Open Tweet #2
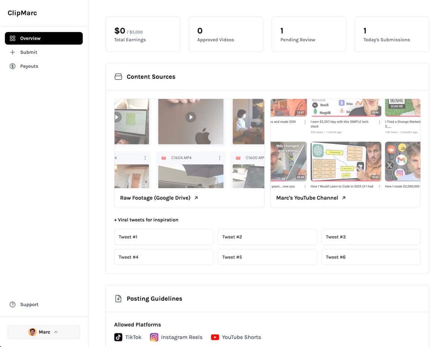This screenshot has width=448, height=347. pyautogui.click(x=267, y=237)
